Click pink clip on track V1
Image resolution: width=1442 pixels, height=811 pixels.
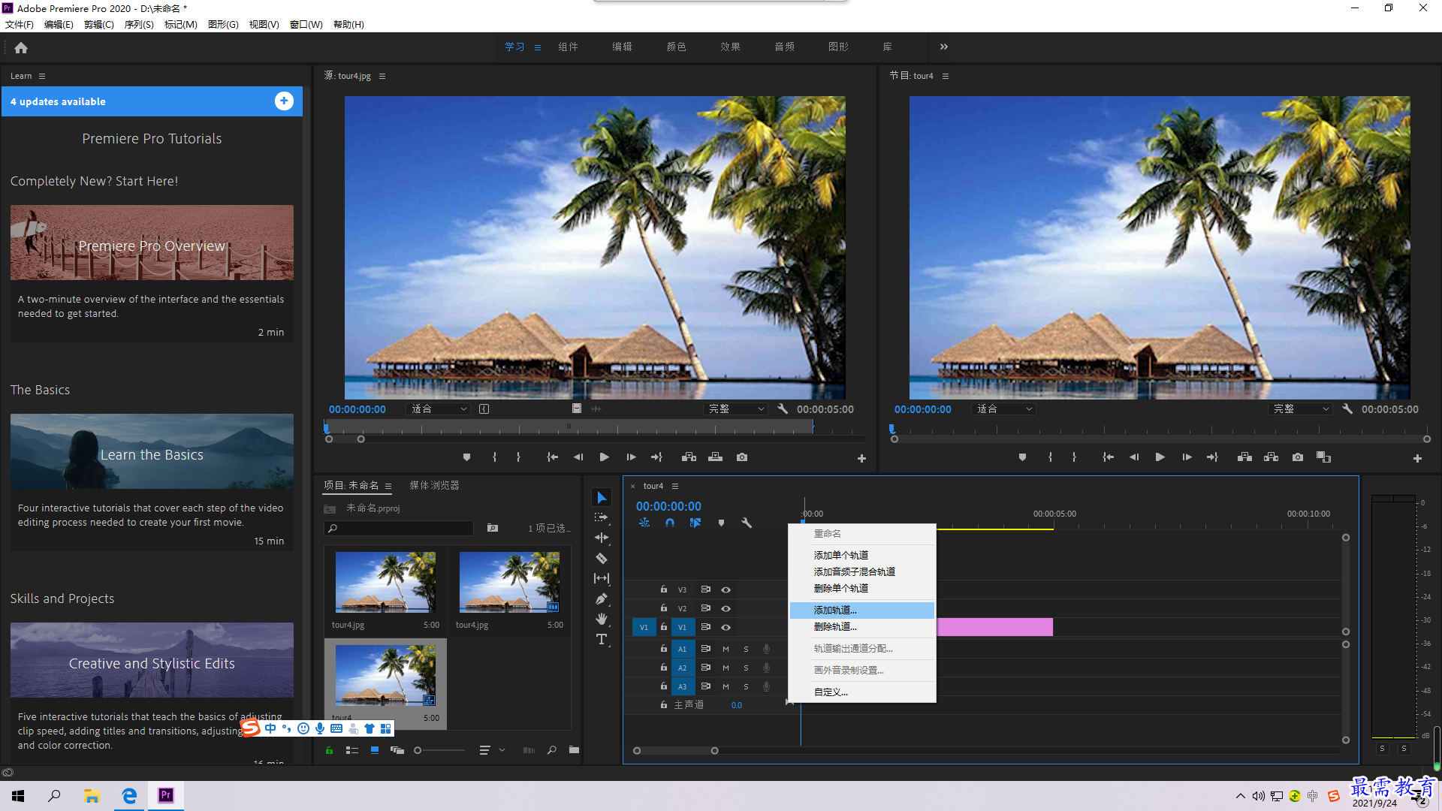point(994,627)
